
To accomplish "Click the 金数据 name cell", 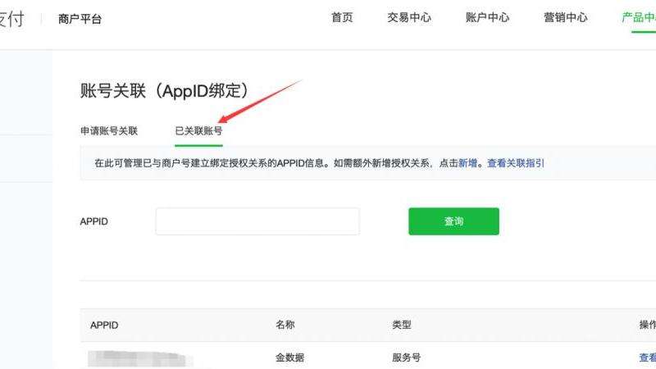I will (x=290, y=358).
